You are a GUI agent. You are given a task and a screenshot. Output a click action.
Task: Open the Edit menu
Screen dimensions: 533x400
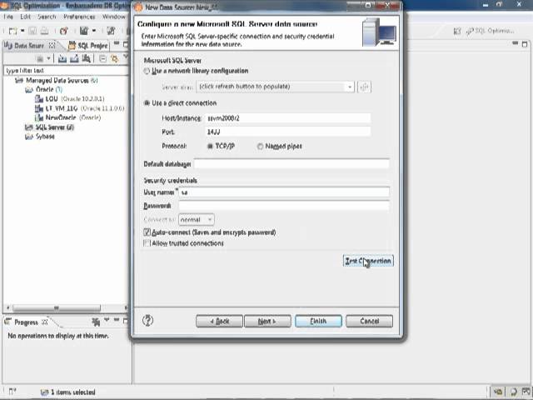(x=25, y=17)
